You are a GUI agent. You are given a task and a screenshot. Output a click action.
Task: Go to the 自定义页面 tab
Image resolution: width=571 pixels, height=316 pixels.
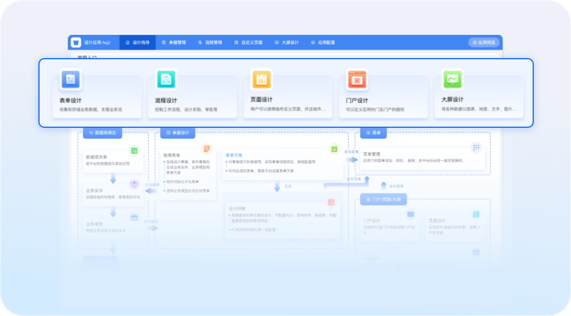[248, 42]
